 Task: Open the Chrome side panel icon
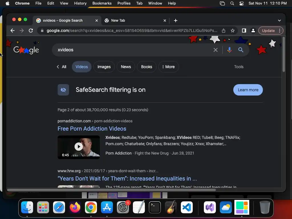pos(244,31)
